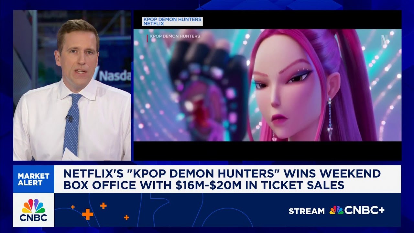Viewport: 414px width, 233px height.
Task: Click the papers in anchor's hand
Action: pyautogui.click(x=70, y=155)
